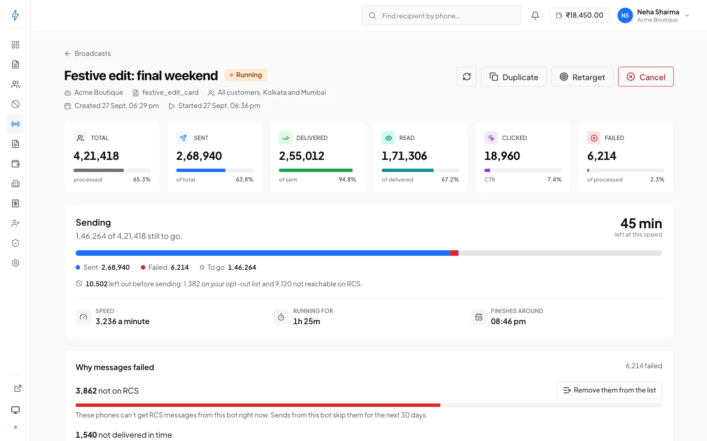Open the contacts people icon in sidebar
This screenshot has width=707, height=441.
click(15, 85)
